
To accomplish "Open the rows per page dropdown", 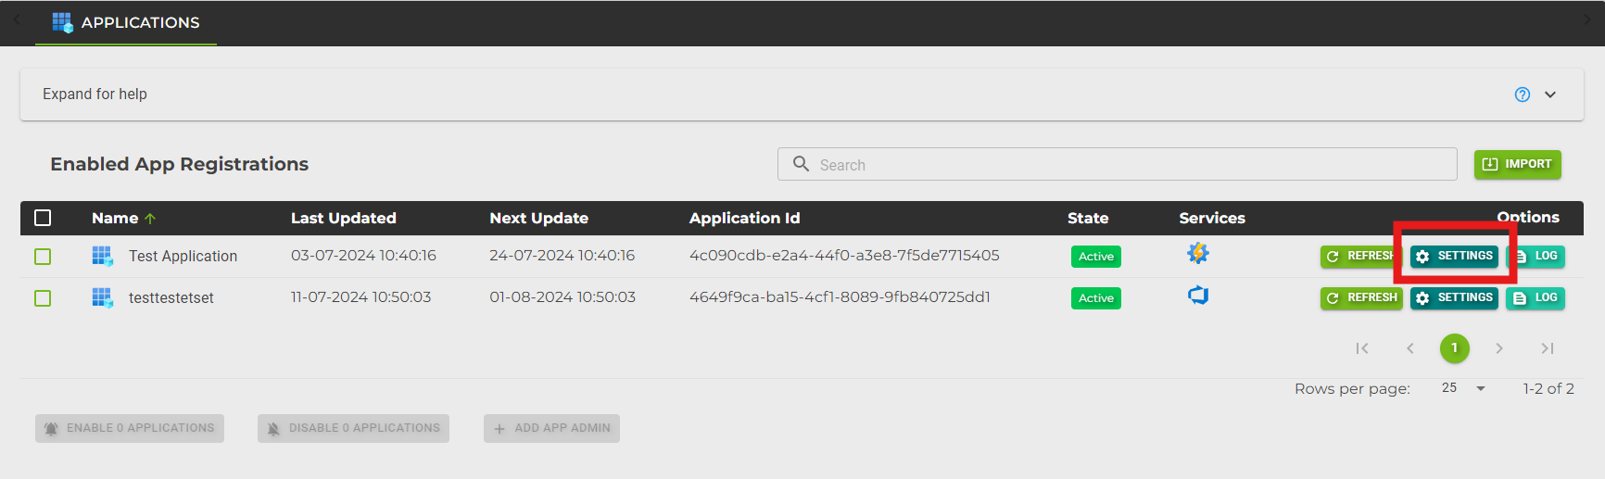I will pyautogui.click(x=1464, y=388).
